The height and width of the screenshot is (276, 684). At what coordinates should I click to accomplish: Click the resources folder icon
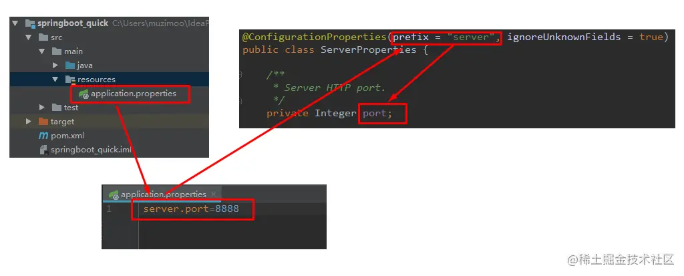[69, 80]
